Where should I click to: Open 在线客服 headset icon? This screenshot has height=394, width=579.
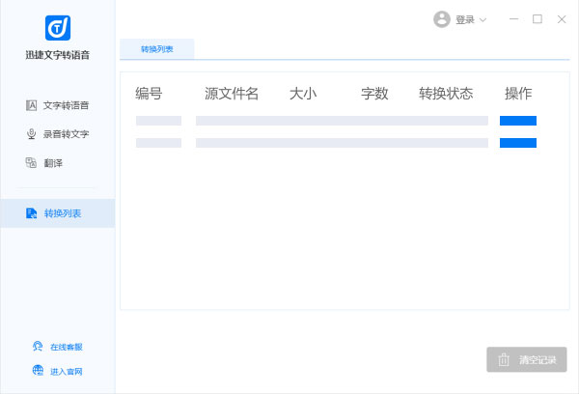point(37,347)
